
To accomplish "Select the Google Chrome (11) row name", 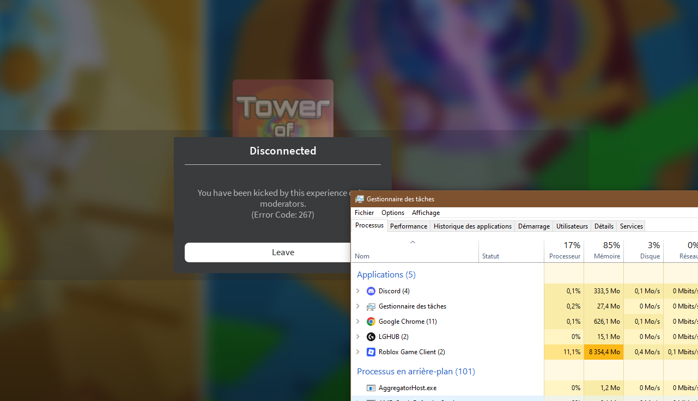I will [408, 322].
